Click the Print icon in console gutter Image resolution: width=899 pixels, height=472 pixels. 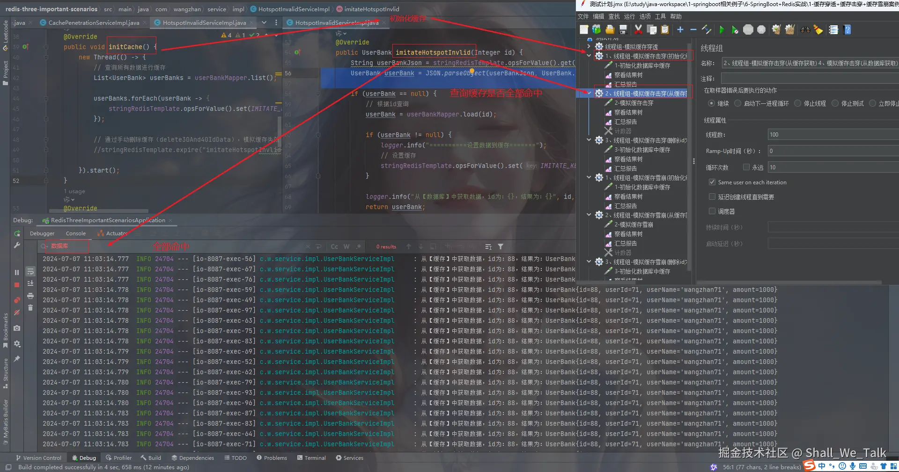click(x=30, y=296)
